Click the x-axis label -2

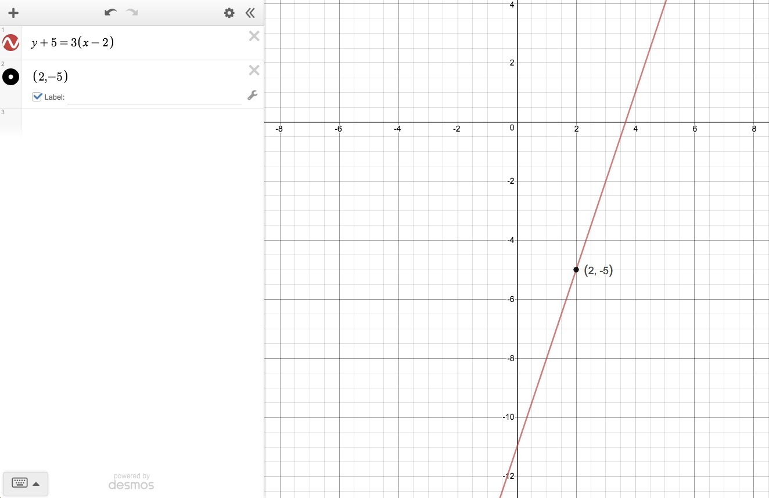pyautogui.click(x=457, y=129)
